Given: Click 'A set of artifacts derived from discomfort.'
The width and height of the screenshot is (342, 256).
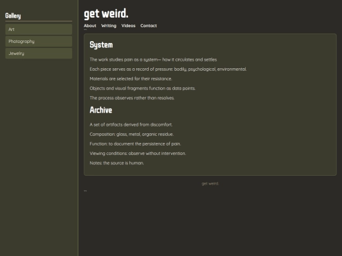Looking at the screenshot, I should [131, 125].
